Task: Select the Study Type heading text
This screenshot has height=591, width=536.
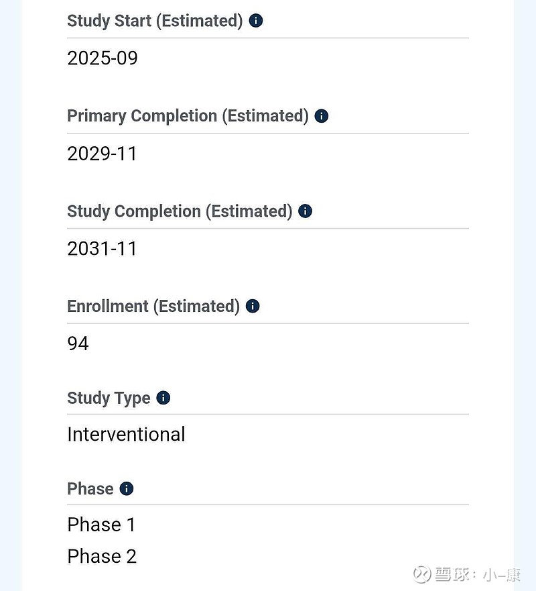Action: pyautogui.click(x=109, y=398)
